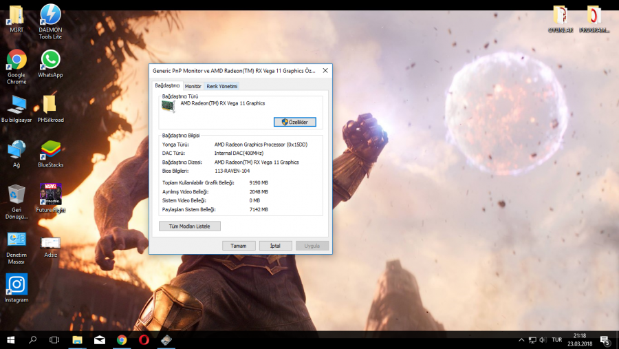Launch BlueStacks from desktop
Image resolution: width=619 pixels, height=349 pixels.
tap(50, 154)
